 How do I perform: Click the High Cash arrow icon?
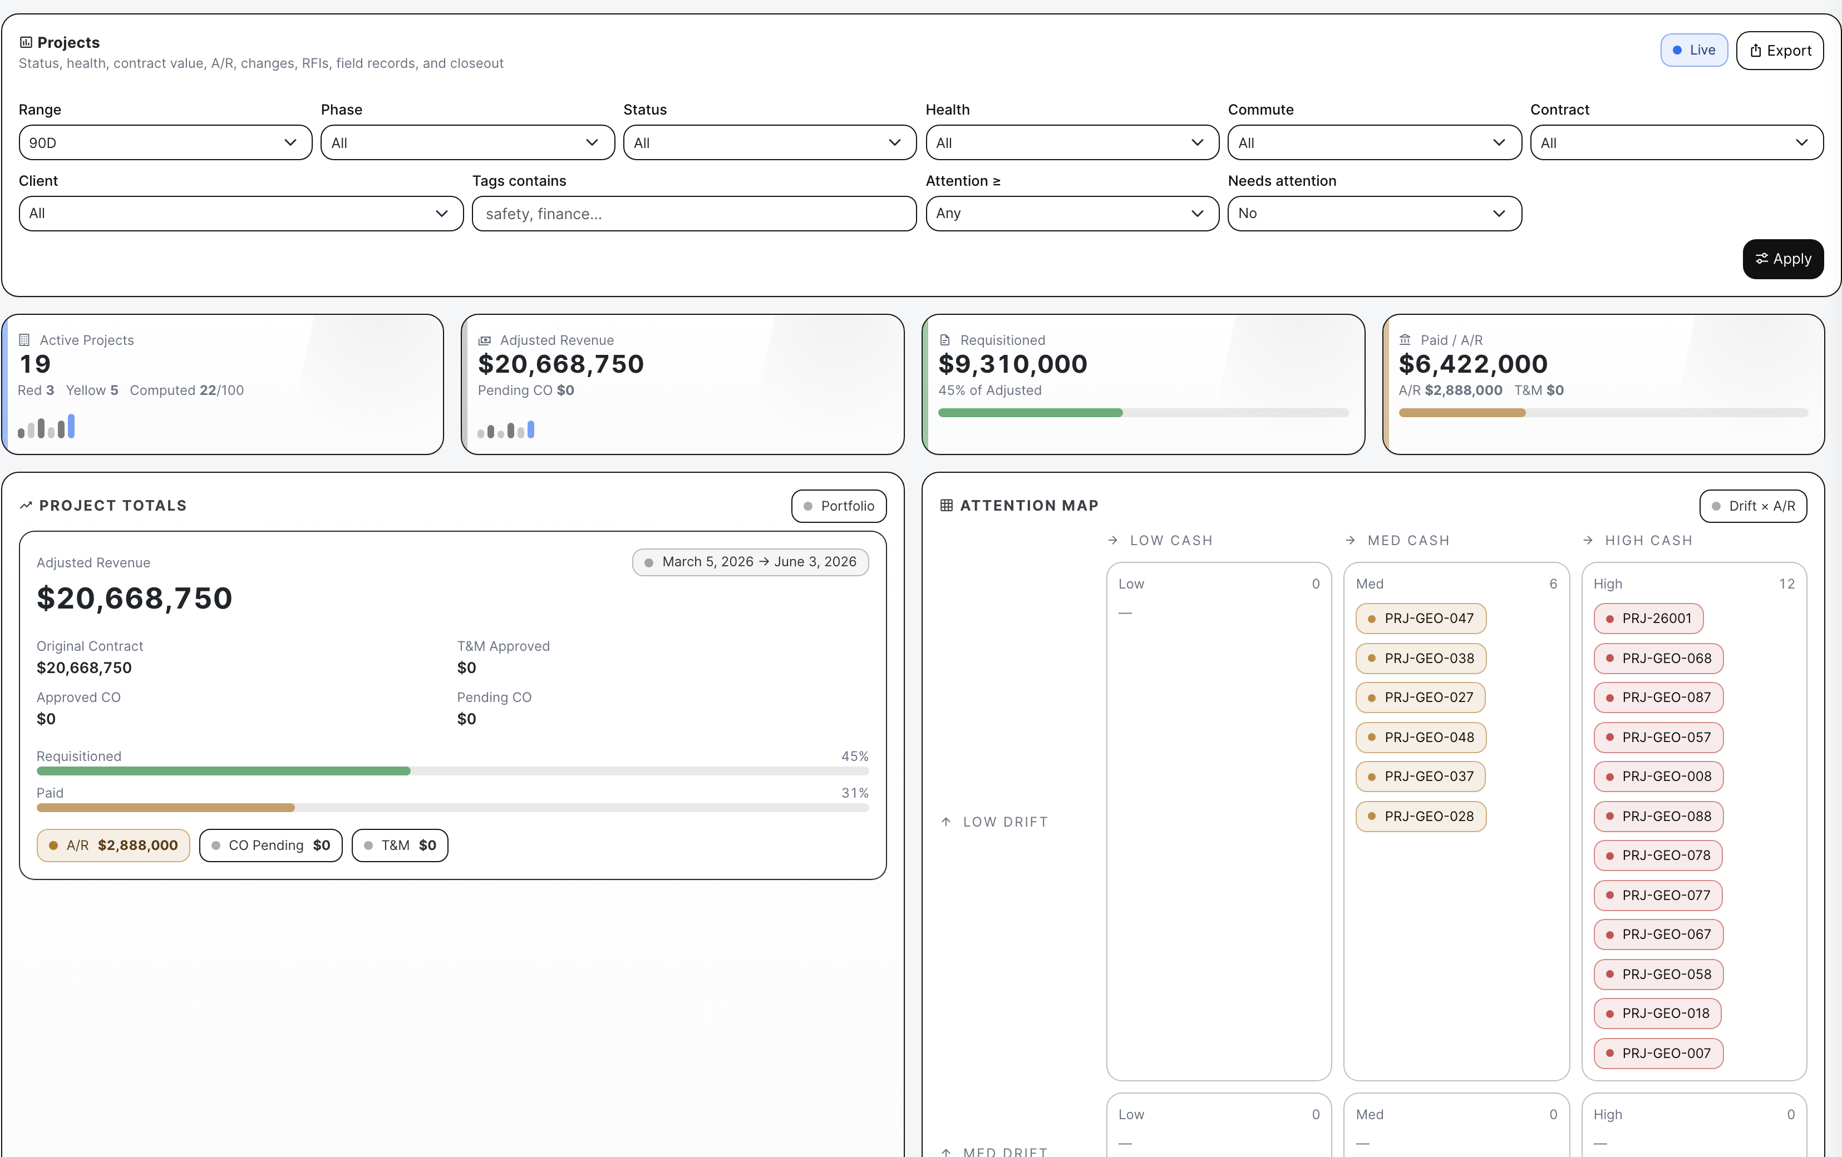pos(1588,540)
